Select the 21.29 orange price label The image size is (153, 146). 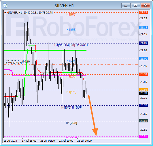pos(143,12)
